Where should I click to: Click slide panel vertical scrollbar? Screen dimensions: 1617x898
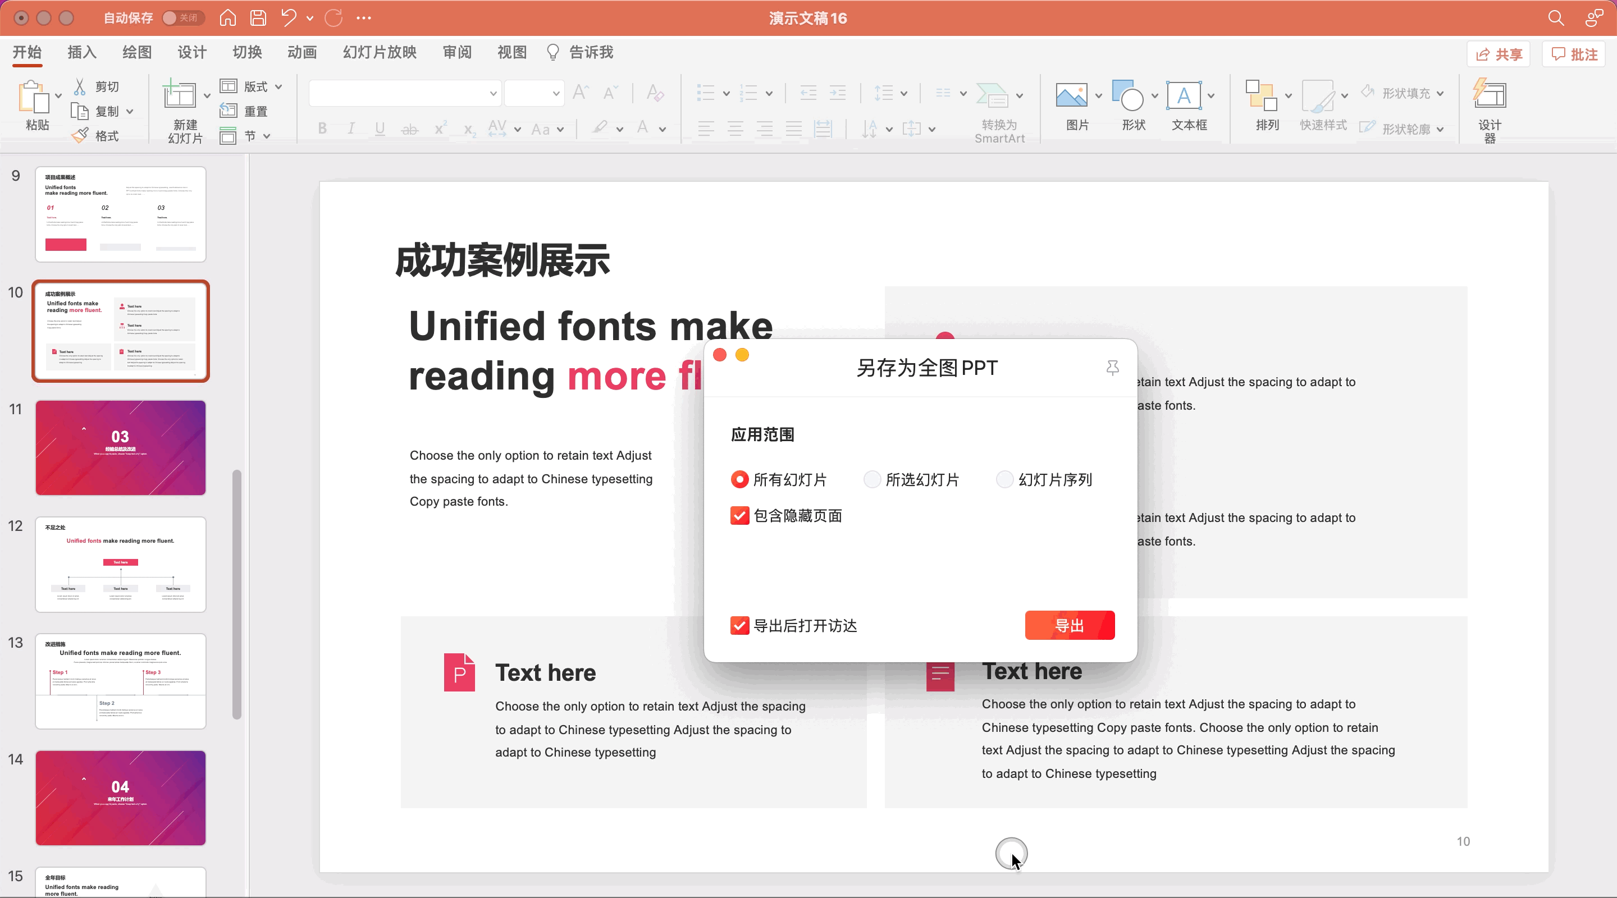coord(236,594)
